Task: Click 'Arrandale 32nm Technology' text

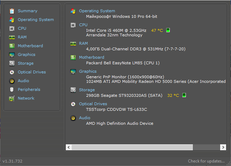Action: coord(114,35)
